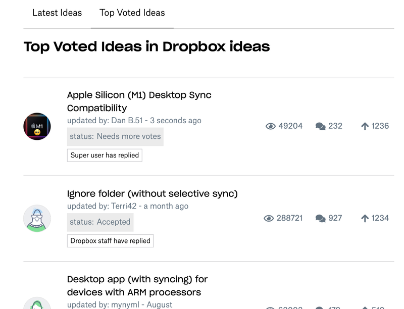Select the Top Voted Ideas tab

tap(132, 13)
